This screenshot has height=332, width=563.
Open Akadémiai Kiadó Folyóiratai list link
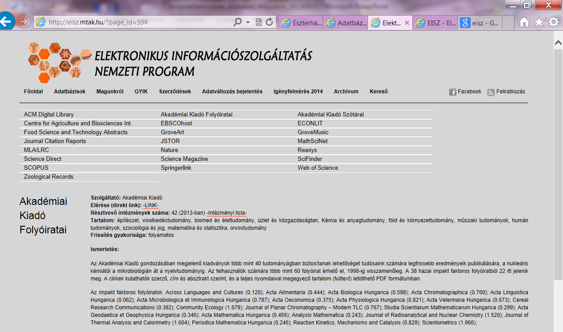click(196, 115)
